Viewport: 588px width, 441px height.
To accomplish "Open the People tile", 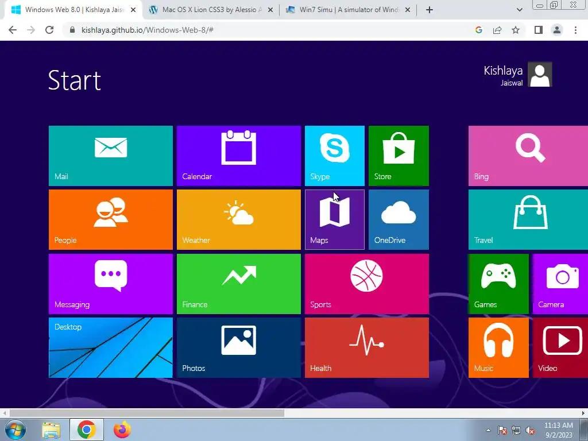I will pos(111,219).
